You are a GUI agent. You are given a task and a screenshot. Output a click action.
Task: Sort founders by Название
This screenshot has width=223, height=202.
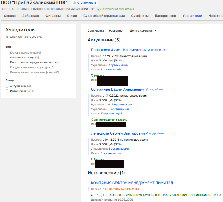[x=115, y=31]
